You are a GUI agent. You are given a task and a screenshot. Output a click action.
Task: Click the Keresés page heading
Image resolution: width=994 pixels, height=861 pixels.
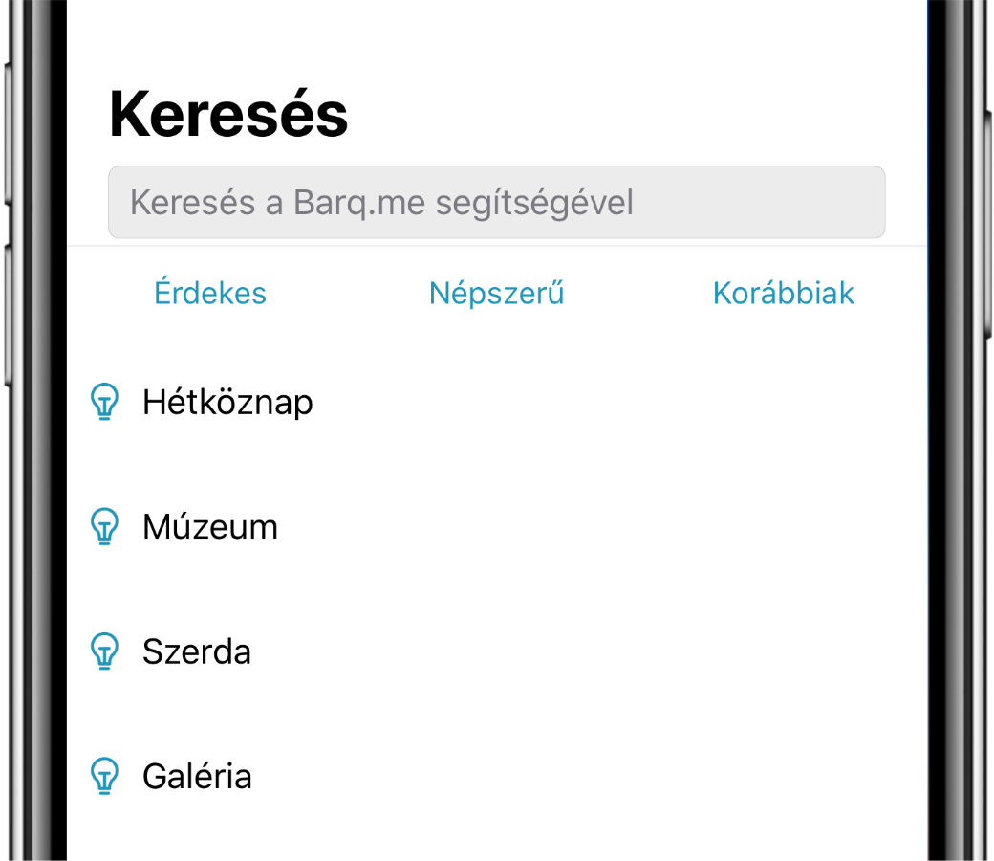pos(229,115)
